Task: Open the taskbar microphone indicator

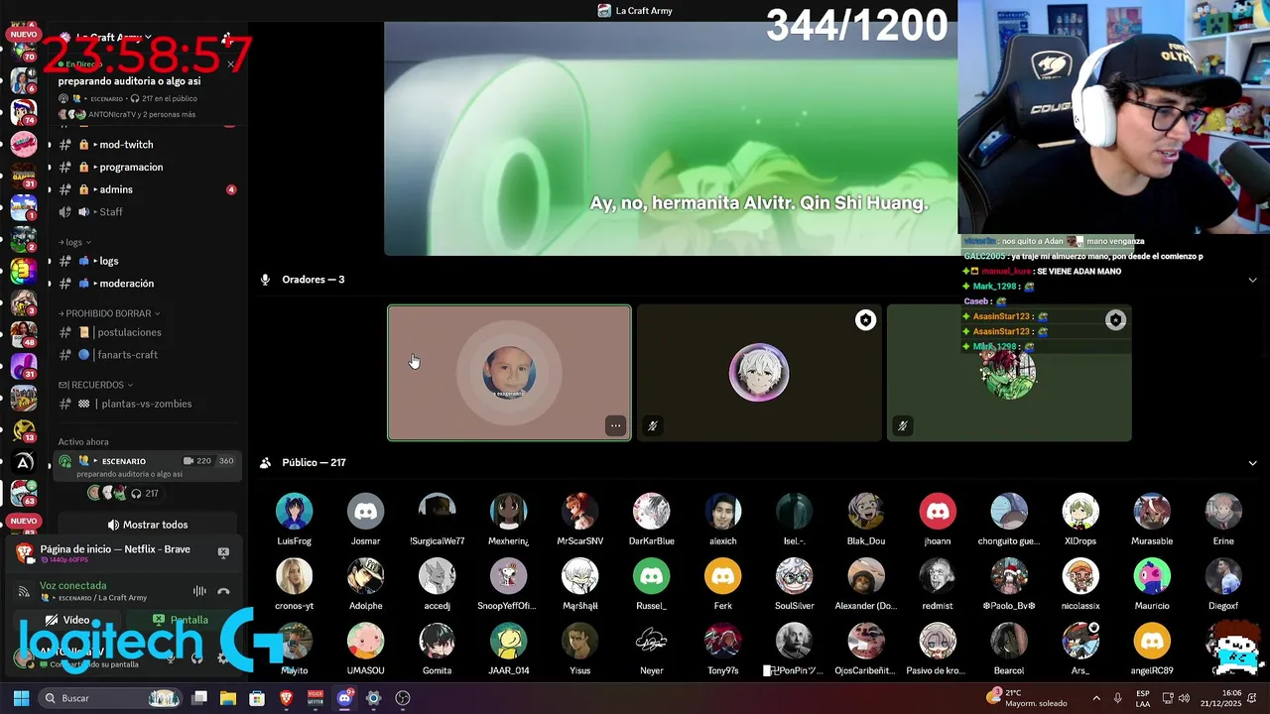Action: pyautogui.click(x=1118, y=698)
